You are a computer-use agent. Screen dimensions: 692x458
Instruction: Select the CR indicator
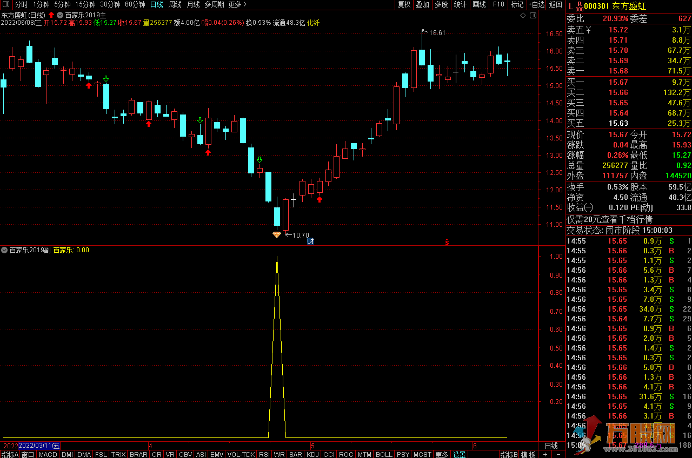[x=157, y=454]
